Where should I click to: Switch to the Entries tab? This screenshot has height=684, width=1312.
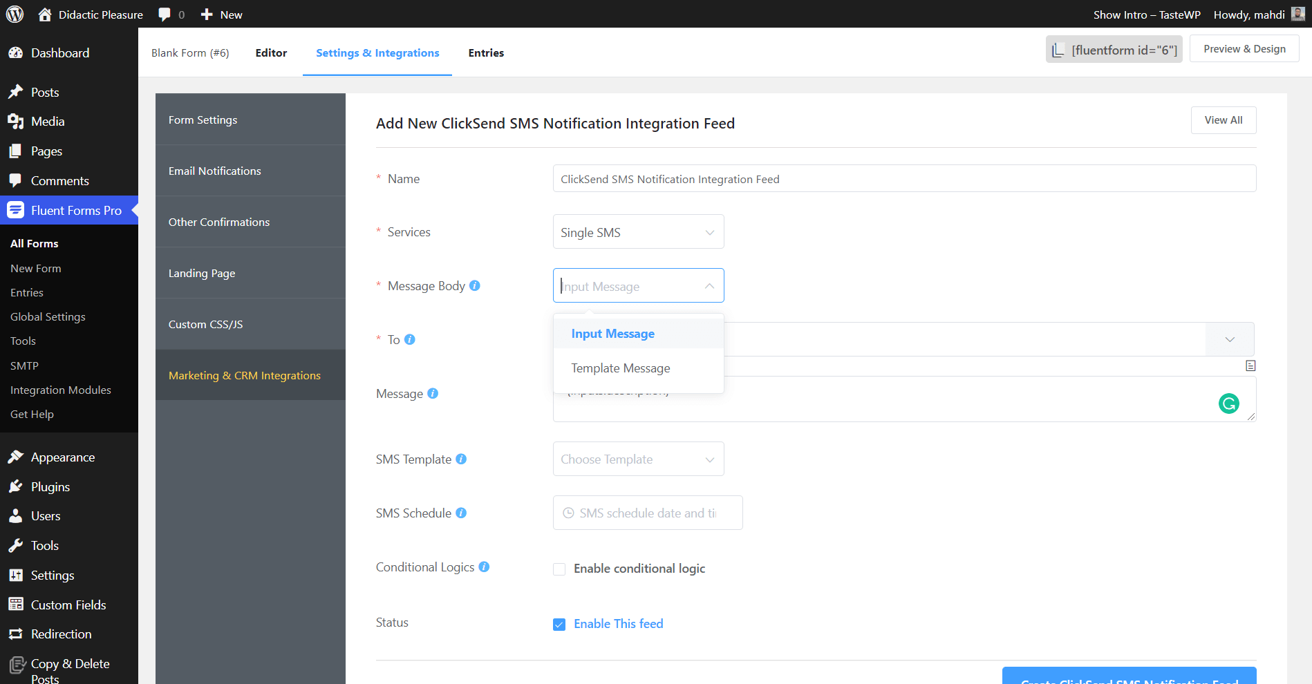pos(486,53)
